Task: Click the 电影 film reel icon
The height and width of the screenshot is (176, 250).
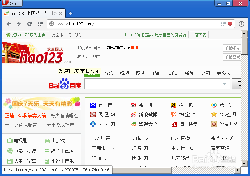Action: (x=10, y=151)
